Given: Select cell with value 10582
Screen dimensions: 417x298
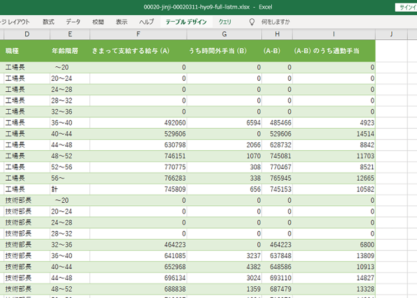Looking at the screenshot, I should point(334,189).
